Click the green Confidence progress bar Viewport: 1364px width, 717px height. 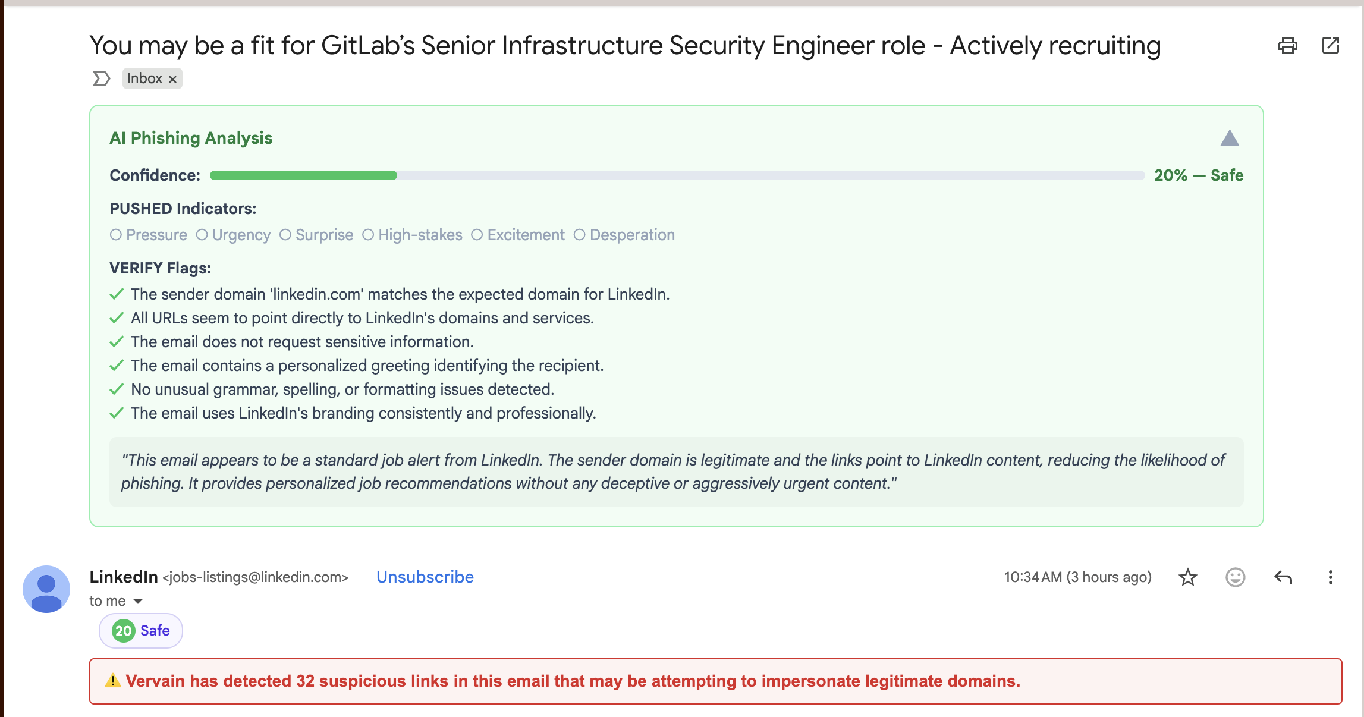pyautogui.click(x=303, y=175)
